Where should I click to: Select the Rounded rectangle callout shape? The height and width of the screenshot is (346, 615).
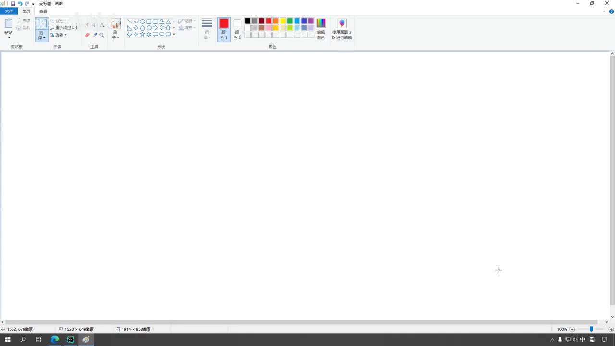coord(155,34)
